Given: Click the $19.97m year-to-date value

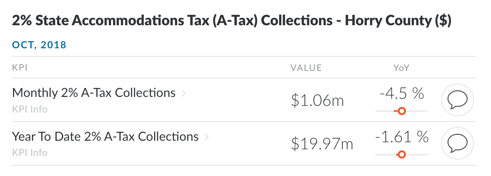Looking at the screenshot, I should pyautogui.click(x=322, y=144).
